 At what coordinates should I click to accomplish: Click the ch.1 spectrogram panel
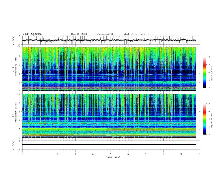coord(109,69)
